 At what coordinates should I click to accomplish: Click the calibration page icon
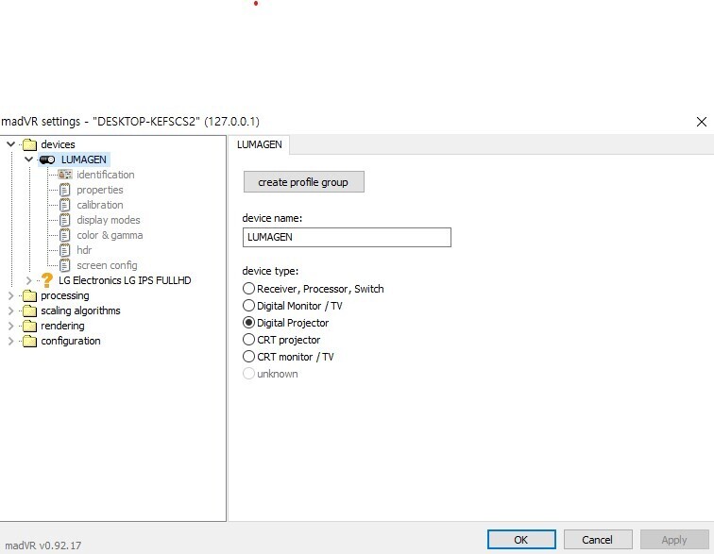[65, 205]
